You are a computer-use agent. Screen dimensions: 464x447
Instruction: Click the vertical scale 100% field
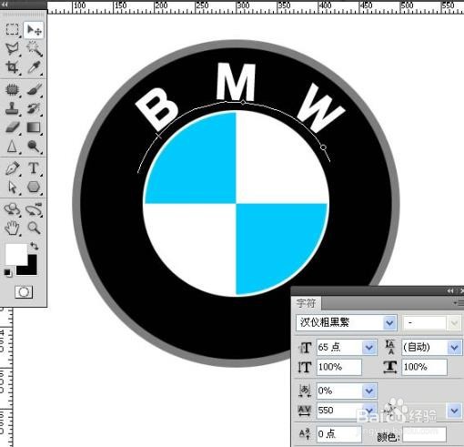click(339, 367)
